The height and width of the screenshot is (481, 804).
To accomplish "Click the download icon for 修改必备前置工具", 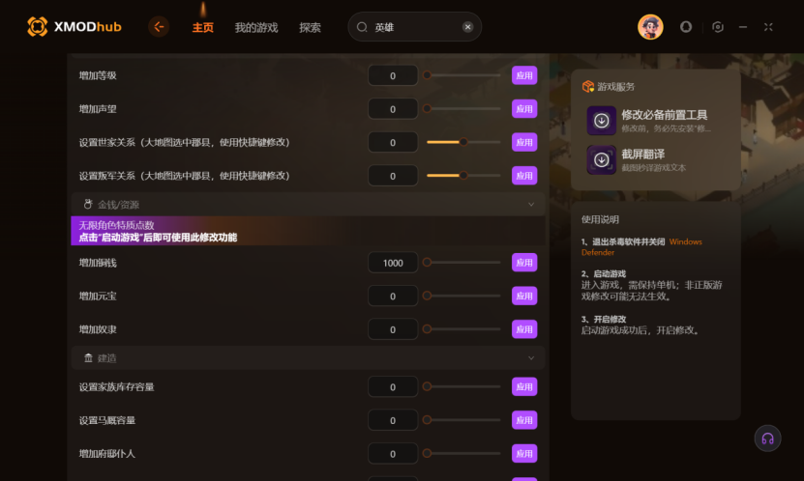I will coord(602,120).
